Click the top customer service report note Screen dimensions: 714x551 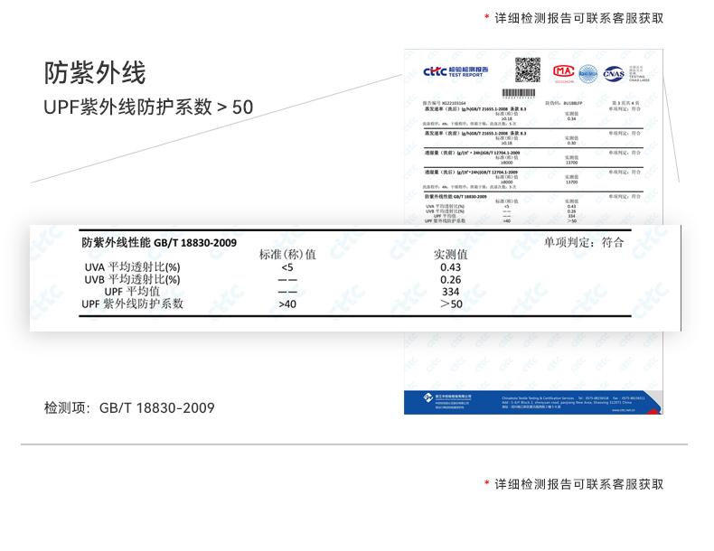[579, 18]
